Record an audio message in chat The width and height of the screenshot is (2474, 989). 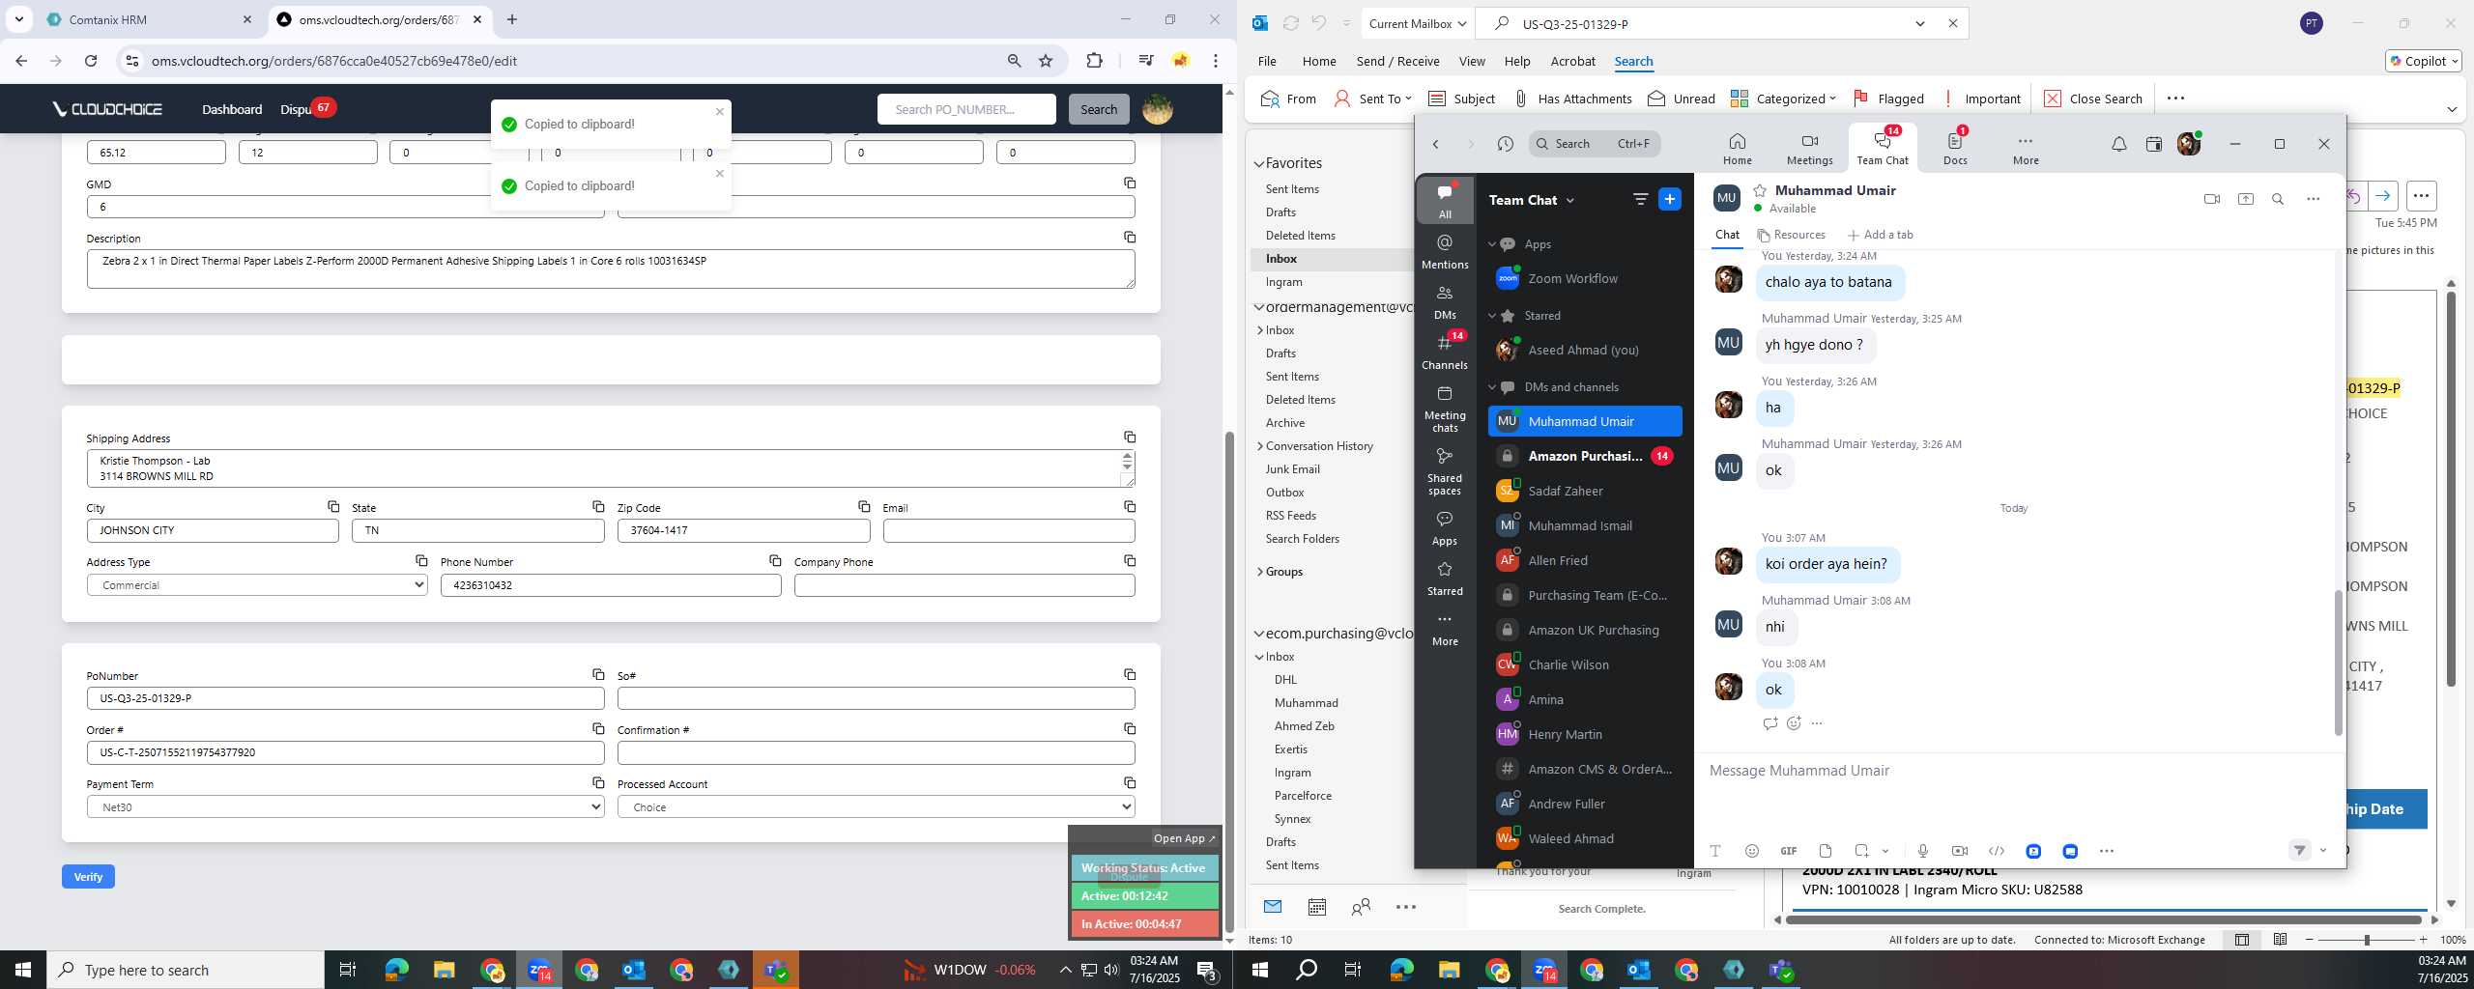1922,851
